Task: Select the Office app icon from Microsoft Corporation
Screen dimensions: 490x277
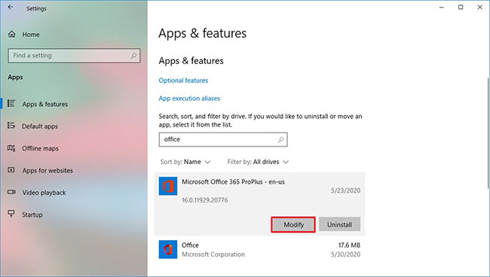Action: point(168,249)
